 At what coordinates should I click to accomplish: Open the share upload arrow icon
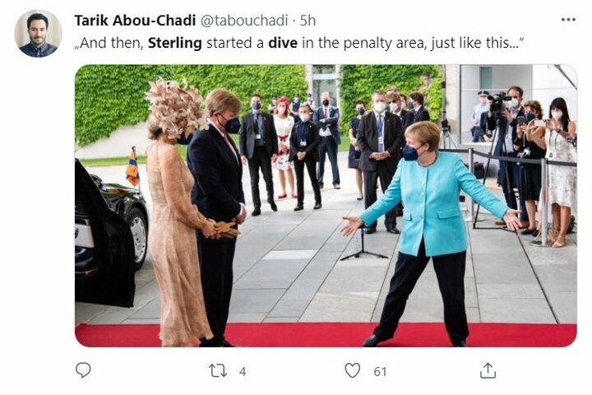pyautogui.click(x=488, y=370)
